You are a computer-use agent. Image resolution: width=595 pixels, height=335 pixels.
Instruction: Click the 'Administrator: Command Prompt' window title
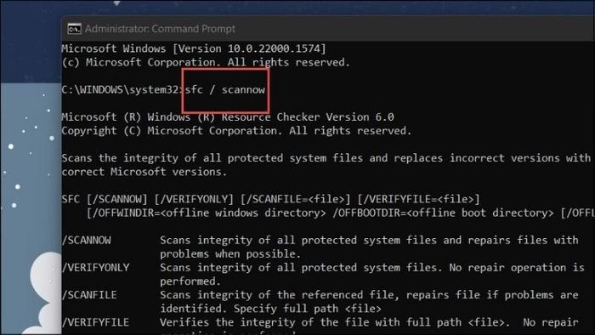pyautogui.click(x=160, y=29)
